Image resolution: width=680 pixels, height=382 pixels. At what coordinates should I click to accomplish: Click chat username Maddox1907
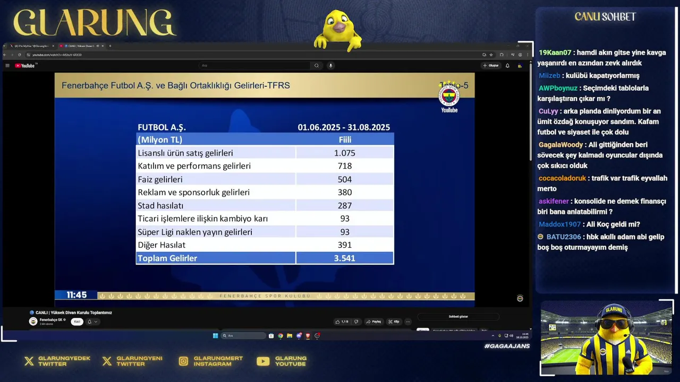tap(559, 224)
